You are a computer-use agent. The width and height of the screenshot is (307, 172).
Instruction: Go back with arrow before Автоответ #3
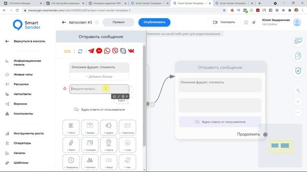[x=64, y=22]
